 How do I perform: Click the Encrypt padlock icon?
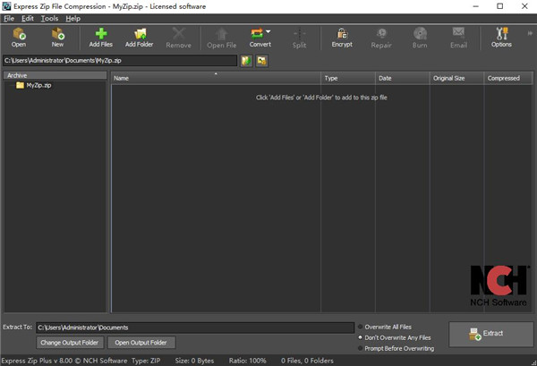pos(342,37)
